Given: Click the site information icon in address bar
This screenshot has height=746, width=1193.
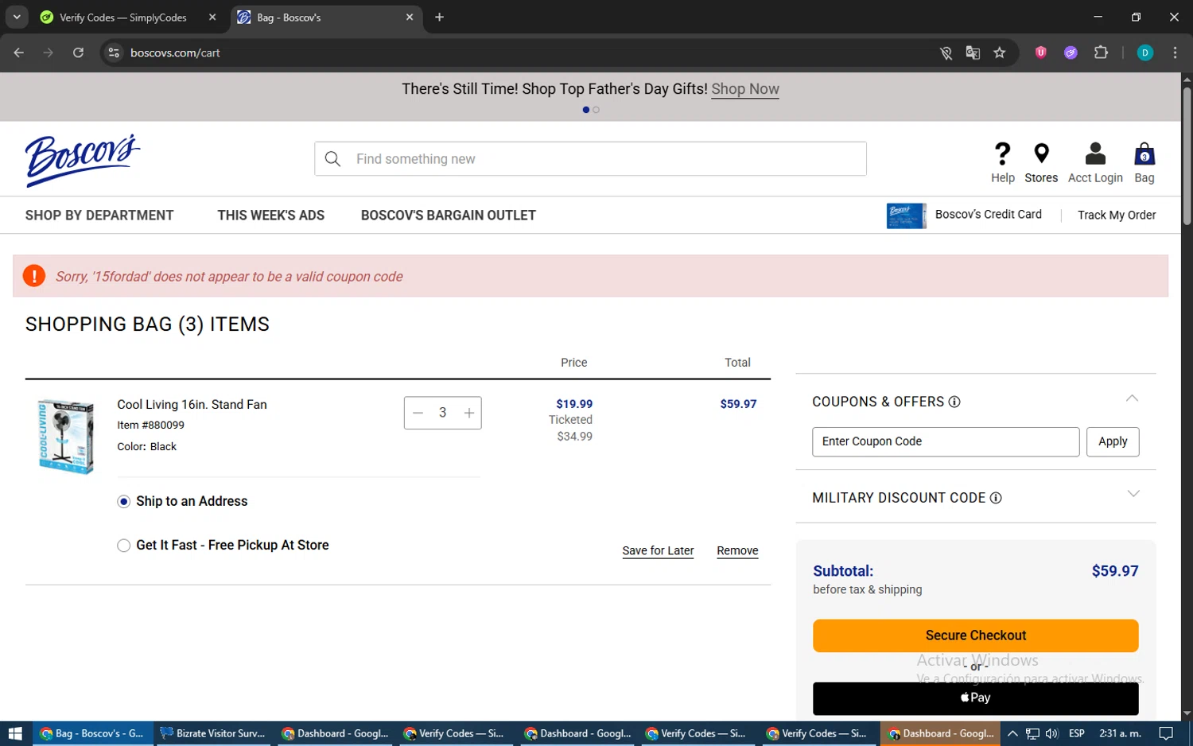Looking at the screenshot, I should point(114,52).
